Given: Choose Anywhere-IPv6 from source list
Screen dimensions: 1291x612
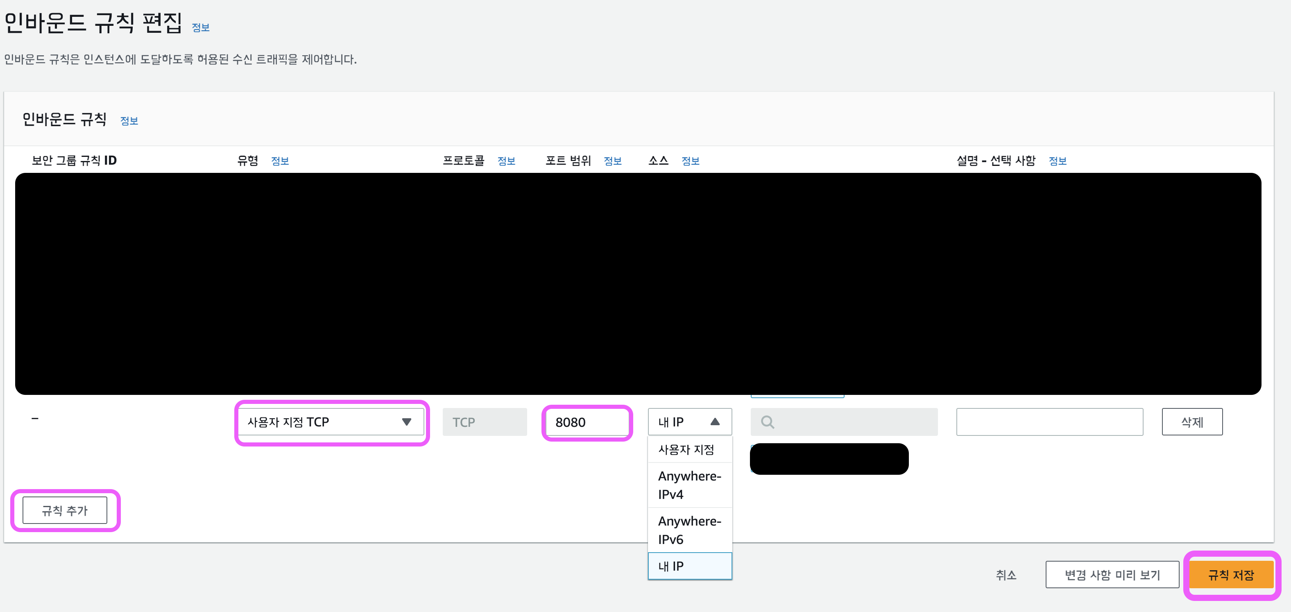Looking at the screenshot, I should 689,530.
